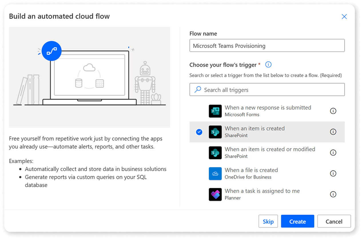Select 'When a file is created' trigger
The height and width of the screenshot is (239, 362).
(x=267, y=174)
